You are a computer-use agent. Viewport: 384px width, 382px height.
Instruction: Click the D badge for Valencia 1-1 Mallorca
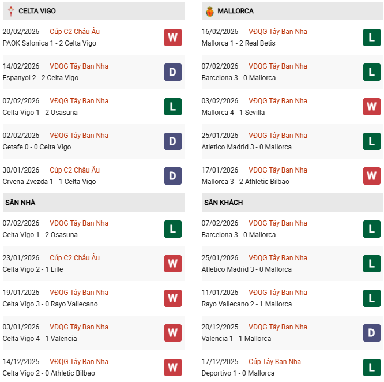click(x=372, y=333)
